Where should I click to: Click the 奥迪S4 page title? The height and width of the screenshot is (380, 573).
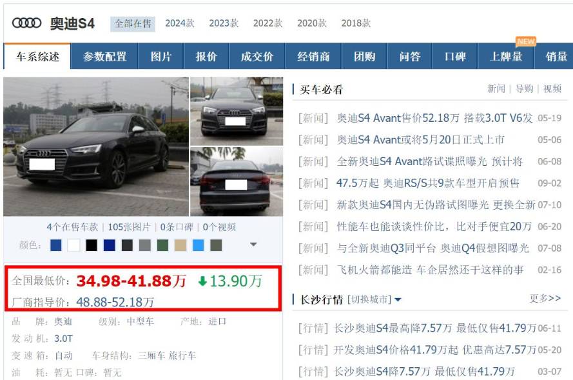click(72, 23)
